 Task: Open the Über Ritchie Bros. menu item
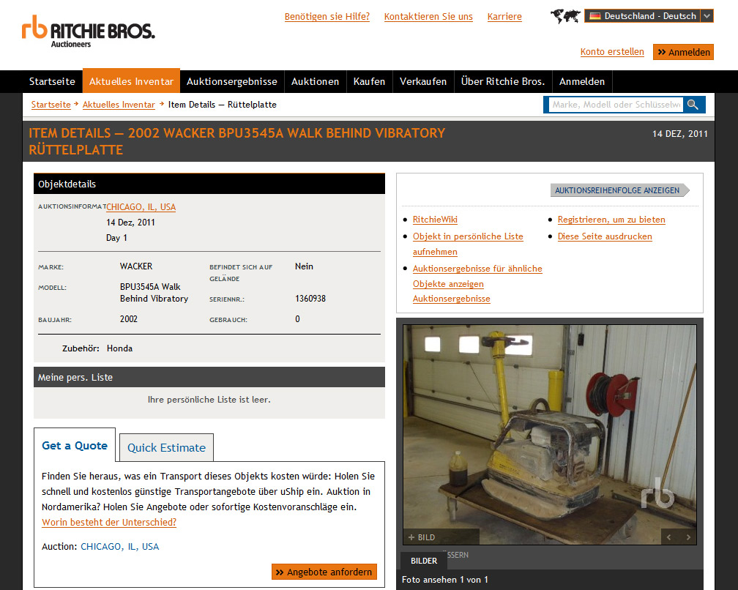[x=503, y=81]
